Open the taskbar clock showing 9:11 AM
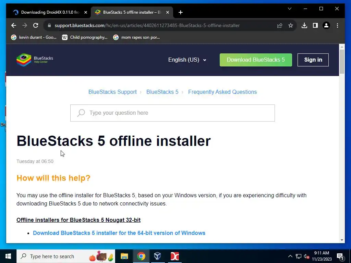Viewport: 351px width, 263px height. tap(322, 256)
